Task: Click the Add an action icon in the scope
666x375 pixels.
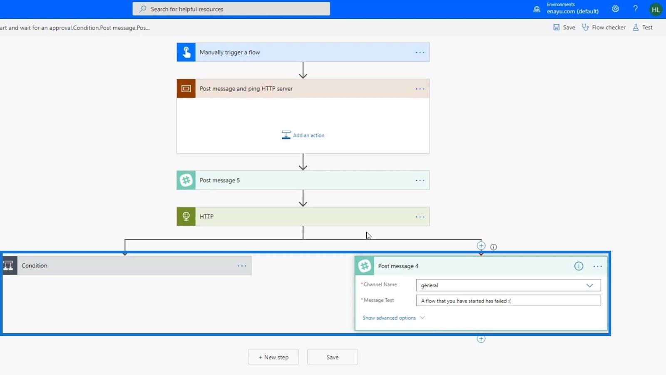Action: tap(286, 135)
